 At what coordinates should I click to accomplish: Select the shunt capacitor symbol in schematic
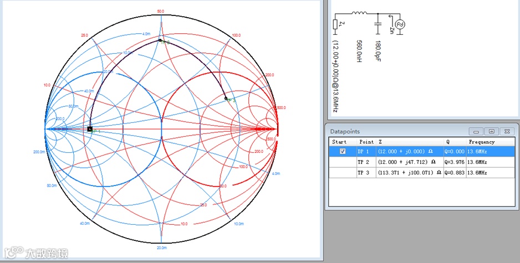378,24
